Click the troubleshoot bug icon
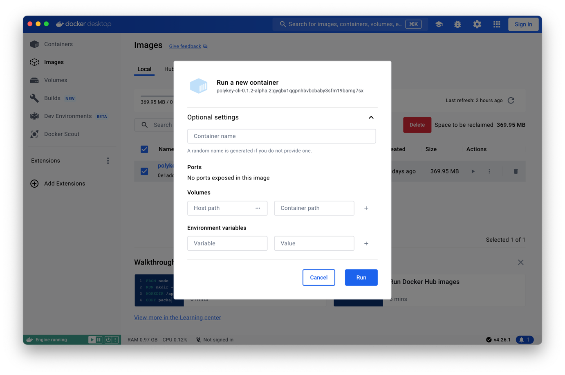The image size is (565, 375). point(457,24)
